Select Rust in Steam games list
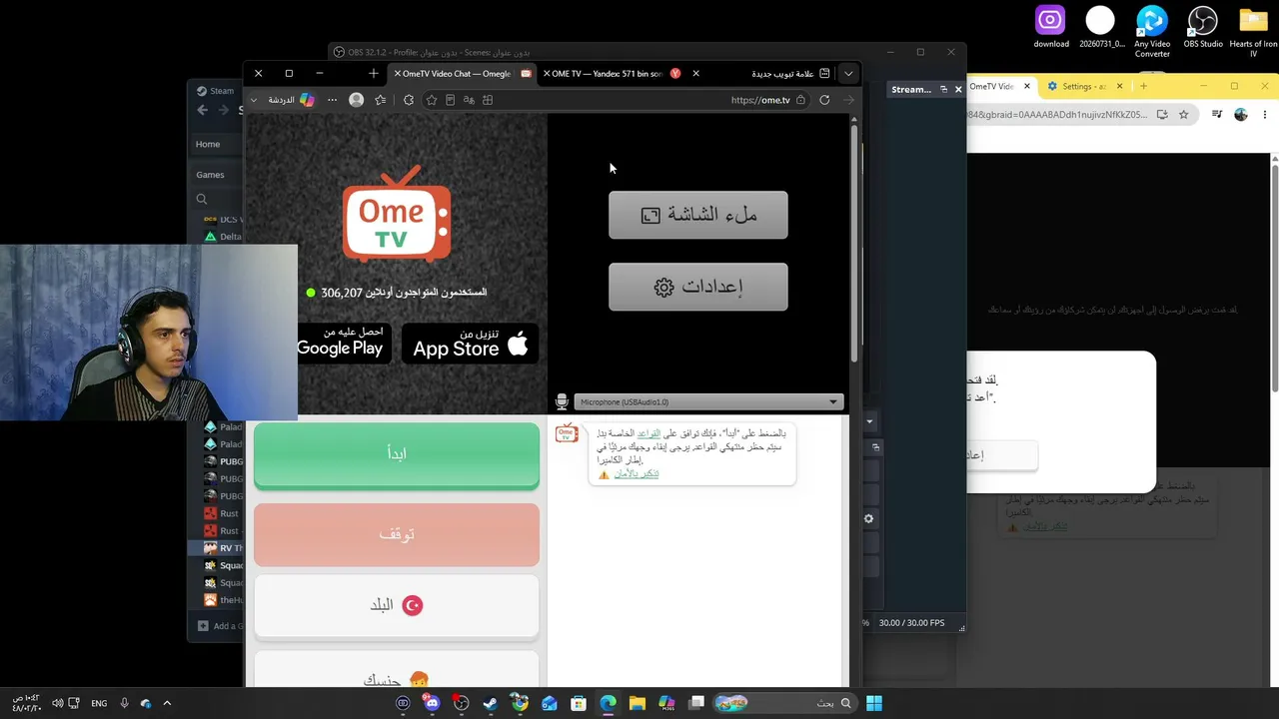 click(222, 513)
